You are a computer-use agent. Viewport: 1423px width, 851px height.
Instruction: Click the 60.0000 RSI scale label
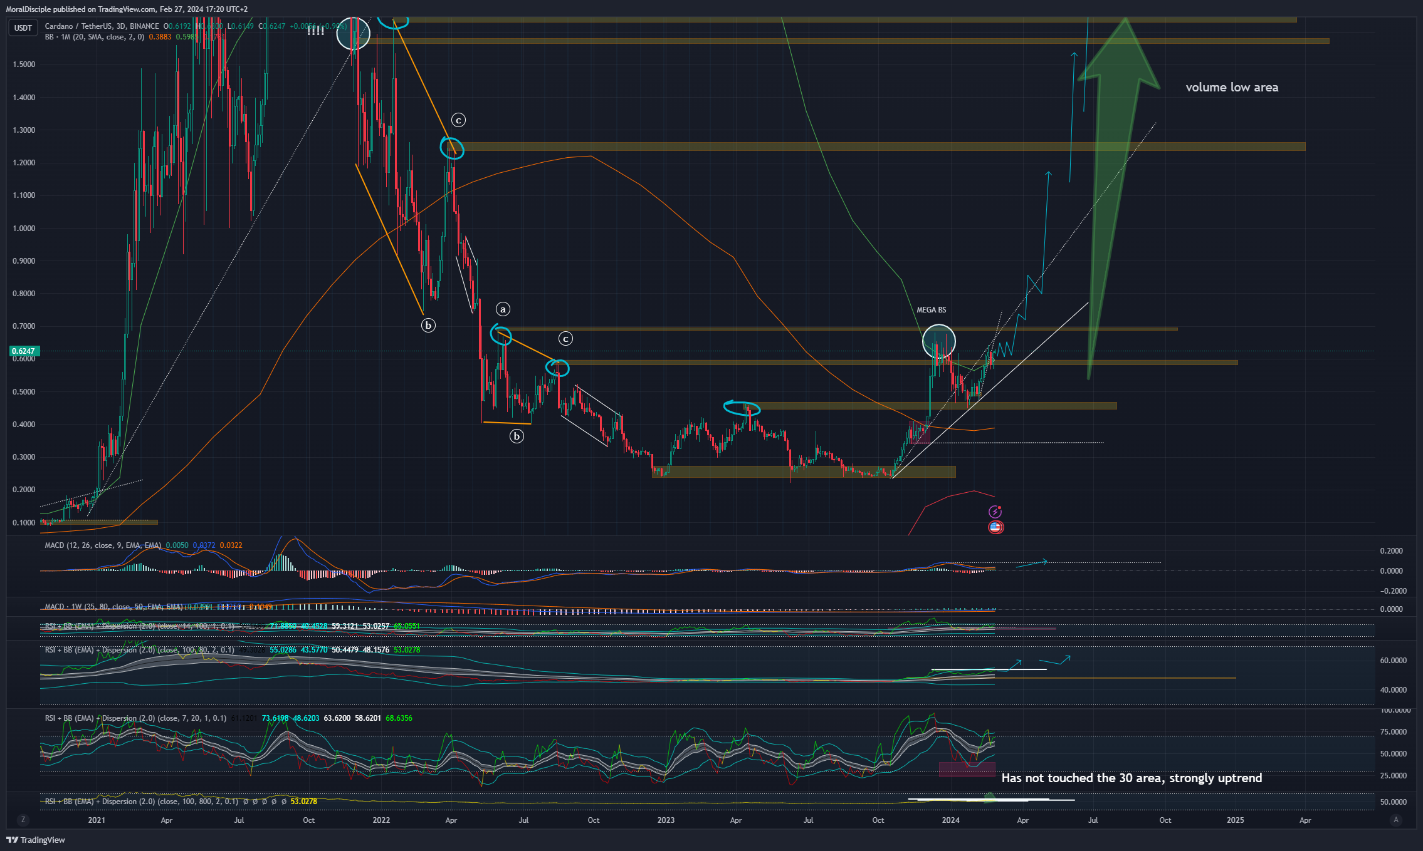tap(1394, 661)
